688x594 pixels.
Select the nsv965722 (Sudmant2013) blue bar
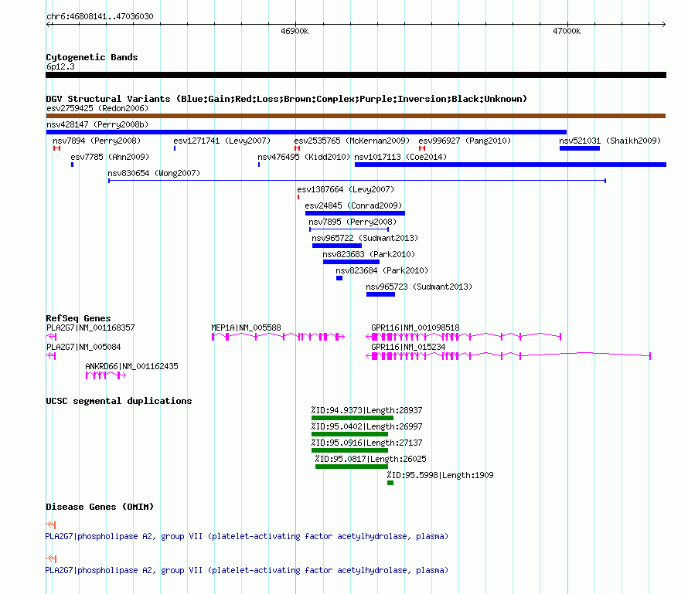click(337, 246)
